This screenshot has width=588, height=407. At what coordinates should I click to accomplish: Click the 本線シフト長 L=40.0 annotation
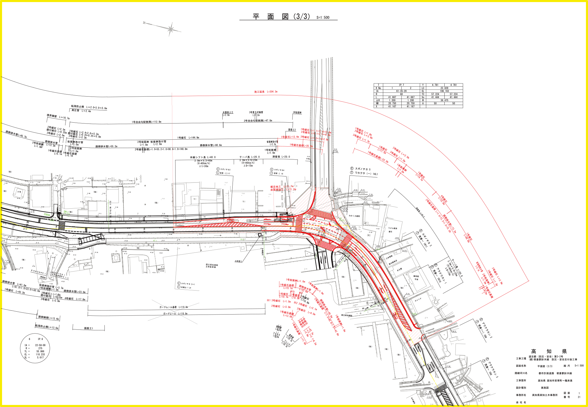[203, 157]
